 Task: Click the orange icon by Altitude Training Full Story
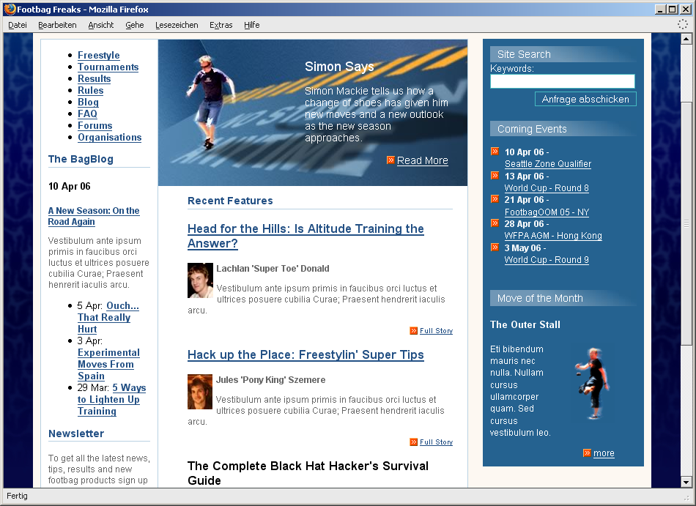click(413, 330)
